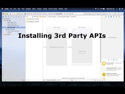The width and height of the screenshot is (125, 94).
Task: Open the Navigate menu
Action: click(x=28, y=9)
